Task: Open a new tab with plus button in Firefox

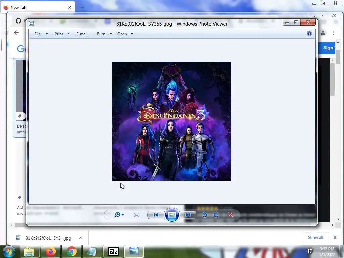Action: 82,8
